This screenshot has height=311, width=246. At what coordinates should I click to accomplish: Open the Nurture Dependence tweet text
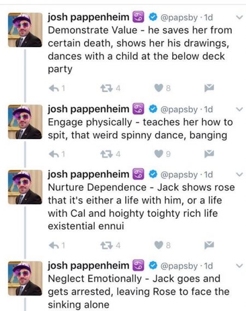point(142,206)
